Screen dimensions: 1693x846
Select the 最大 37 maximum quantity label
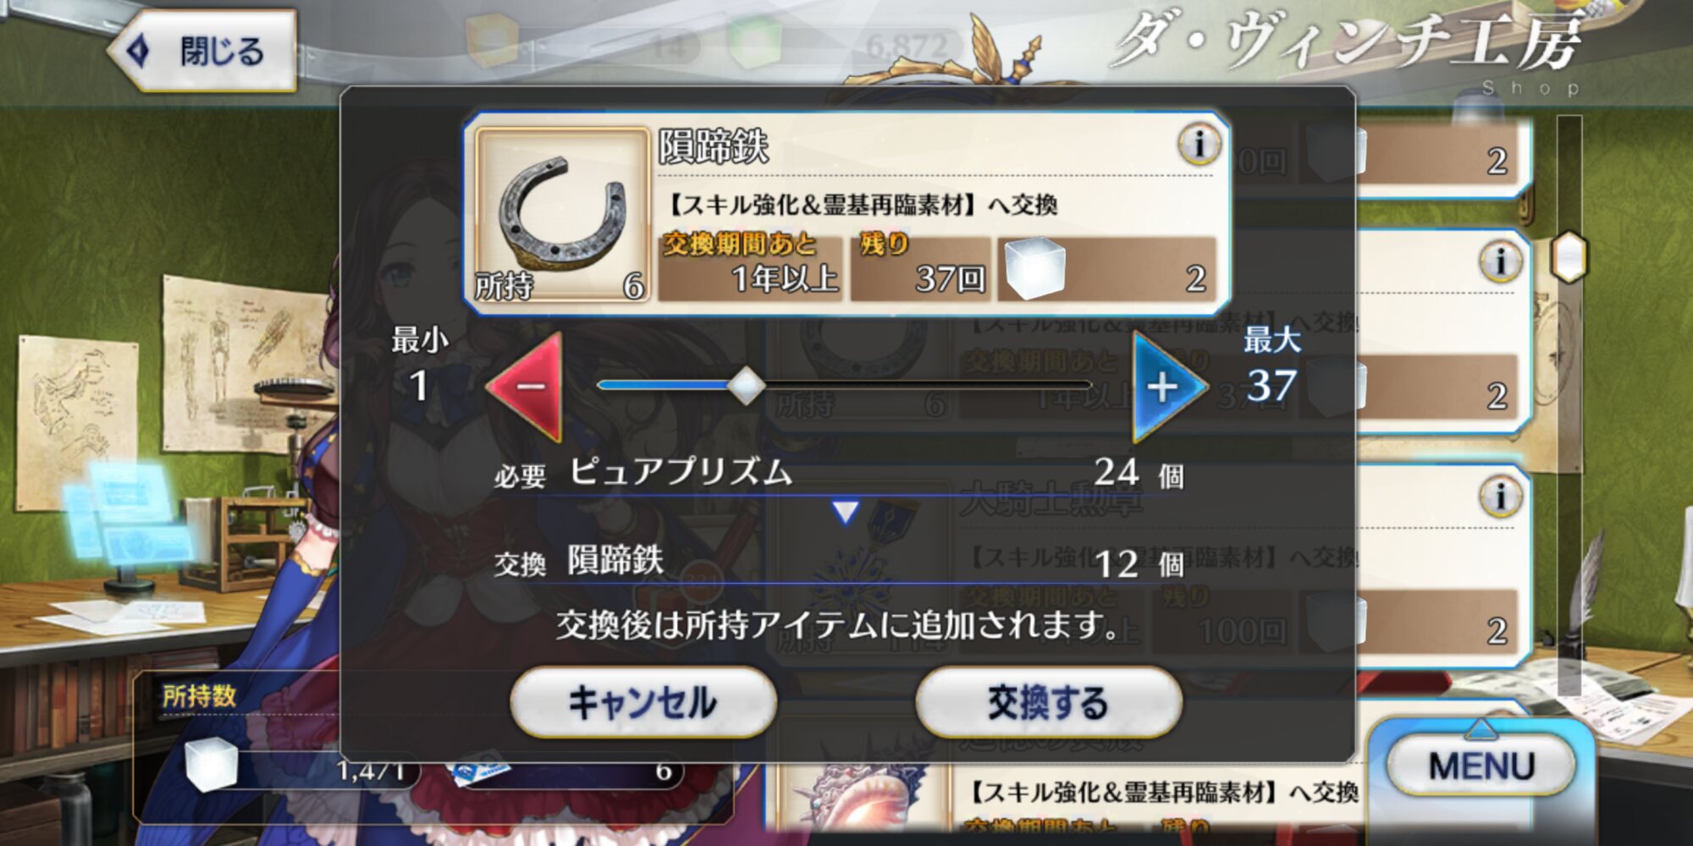pos(1271,365)
